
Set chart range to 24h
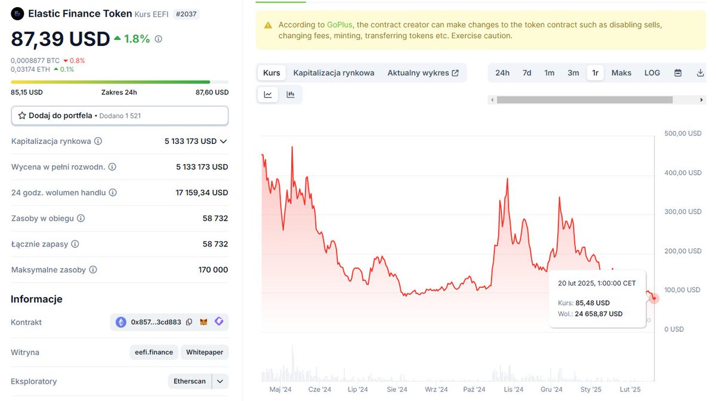coord(502,73)
